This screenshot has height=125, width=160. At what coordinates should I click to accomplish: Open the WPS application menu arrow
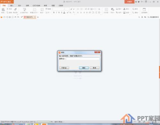13,2
